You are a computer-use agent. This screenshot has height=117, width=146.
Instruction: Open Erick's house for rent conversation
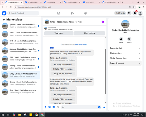(20, 59)
